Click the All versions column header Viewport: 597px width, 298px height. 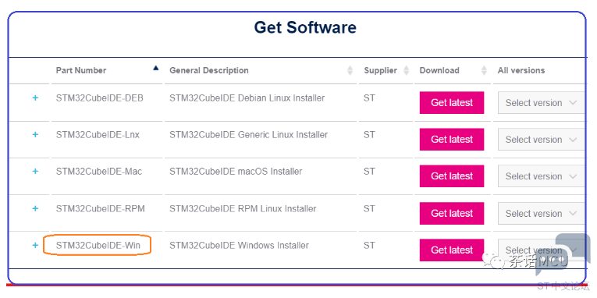pyautogui.click(x=521, y=70)
